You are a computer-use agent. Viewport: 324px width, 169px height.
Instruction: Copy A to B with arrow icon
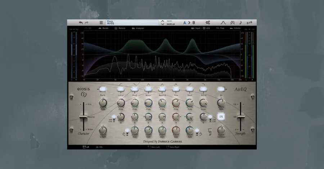[x=189, y=23]
